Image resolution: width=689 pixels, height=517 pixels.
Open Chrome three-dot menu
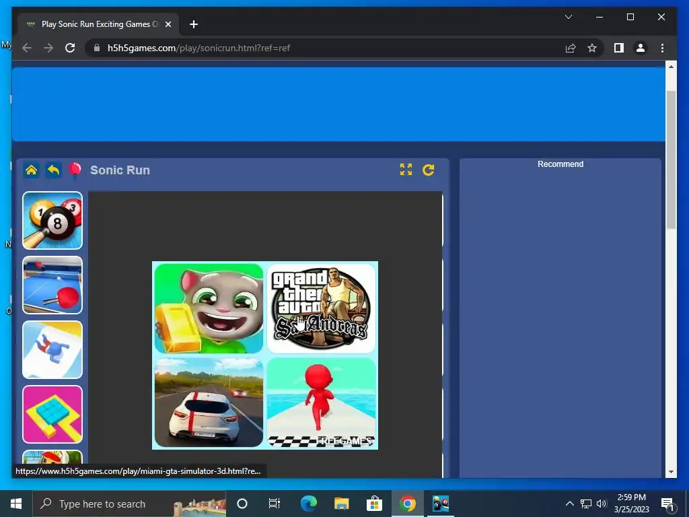tap(662, 48)
